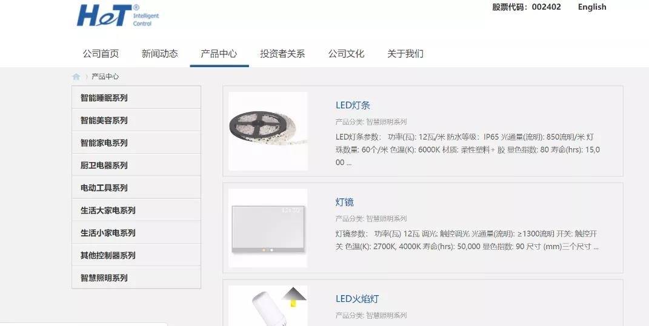
Task: Select 智慧照明系列 category in sidebar
Action: pyautogui.click(x=136, y=277)
